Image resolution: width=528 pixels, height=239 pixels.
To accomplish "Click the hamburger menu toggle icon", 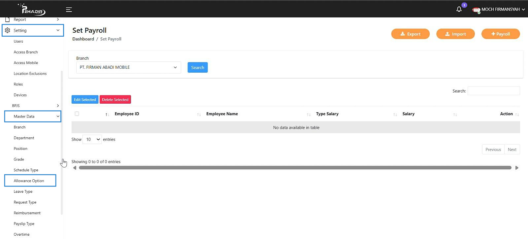I will (69, 10).
